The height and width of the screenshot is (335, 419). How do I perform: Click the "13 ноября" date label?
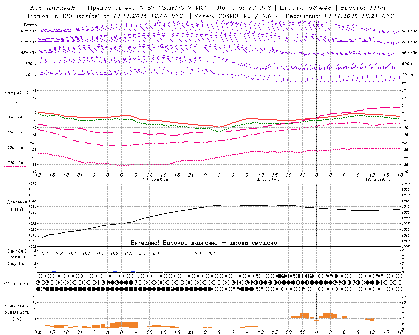[x=155, y=180]
